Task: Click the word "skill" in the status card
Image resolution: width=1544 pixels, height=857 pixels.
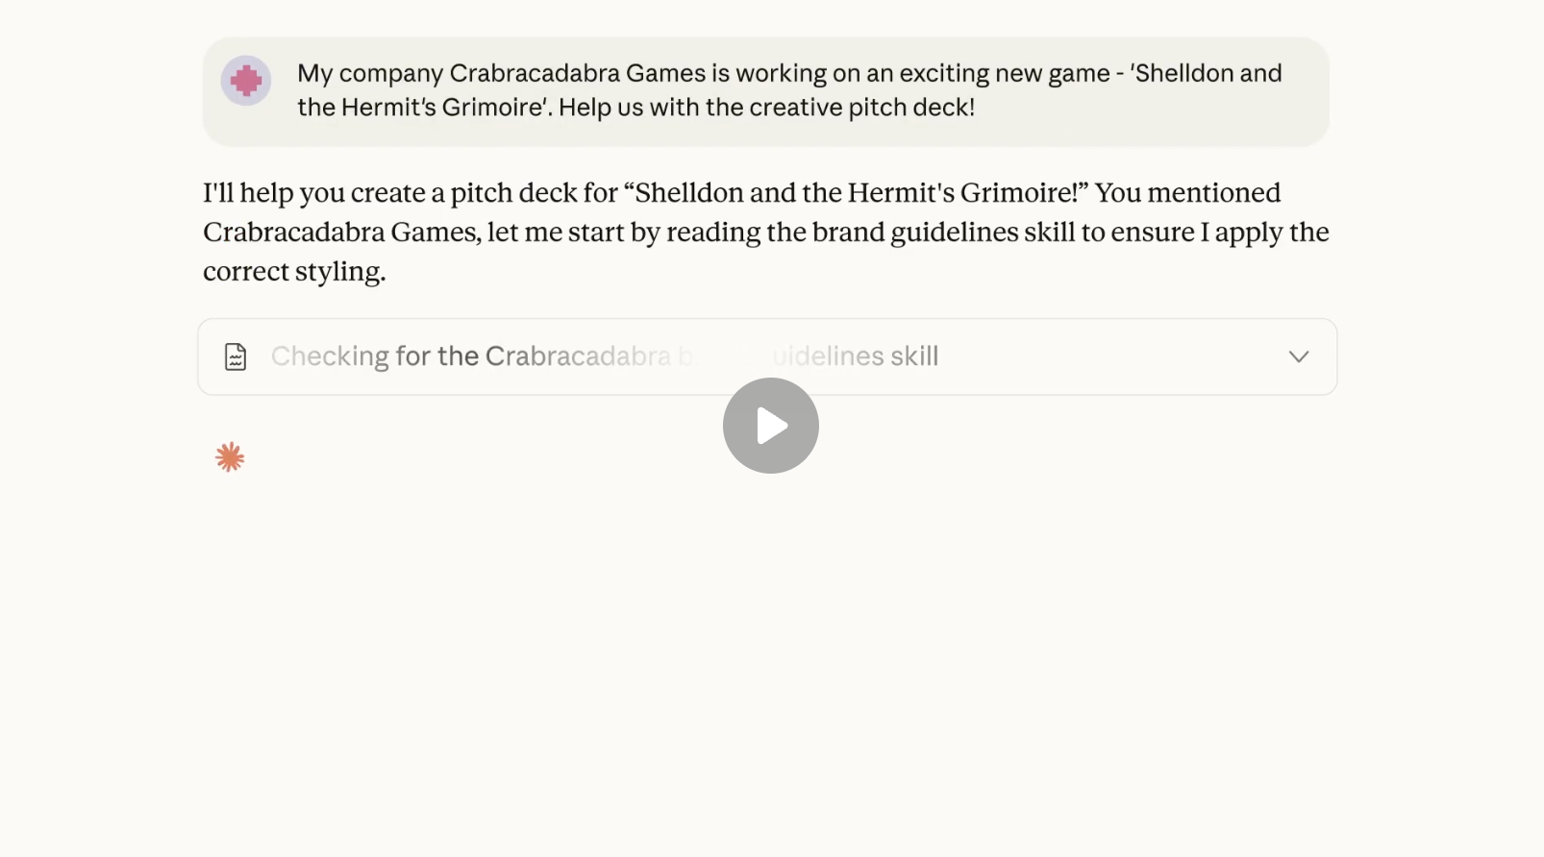Action: (x=913, y=356)
